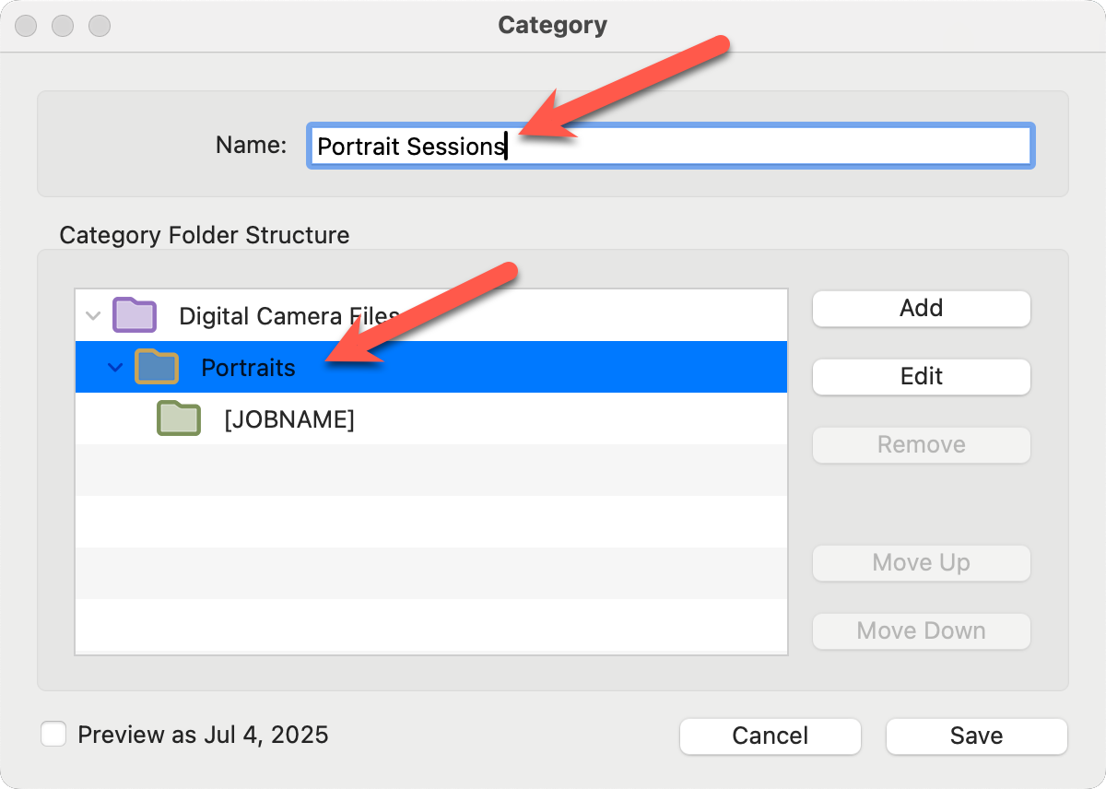Collapse the Digital Camera Files folder
The width and height of the screenshot is (1106, 789).
point(92,315)
